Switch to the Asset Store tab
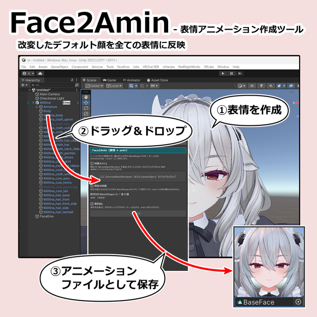Screen dimensions: 317x317 tap(157, 80)
